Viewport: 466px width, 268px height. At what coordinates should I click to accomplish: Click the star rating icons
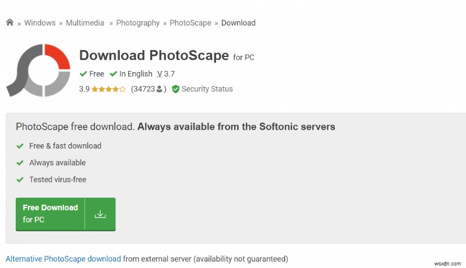click(x=108, y=89)
